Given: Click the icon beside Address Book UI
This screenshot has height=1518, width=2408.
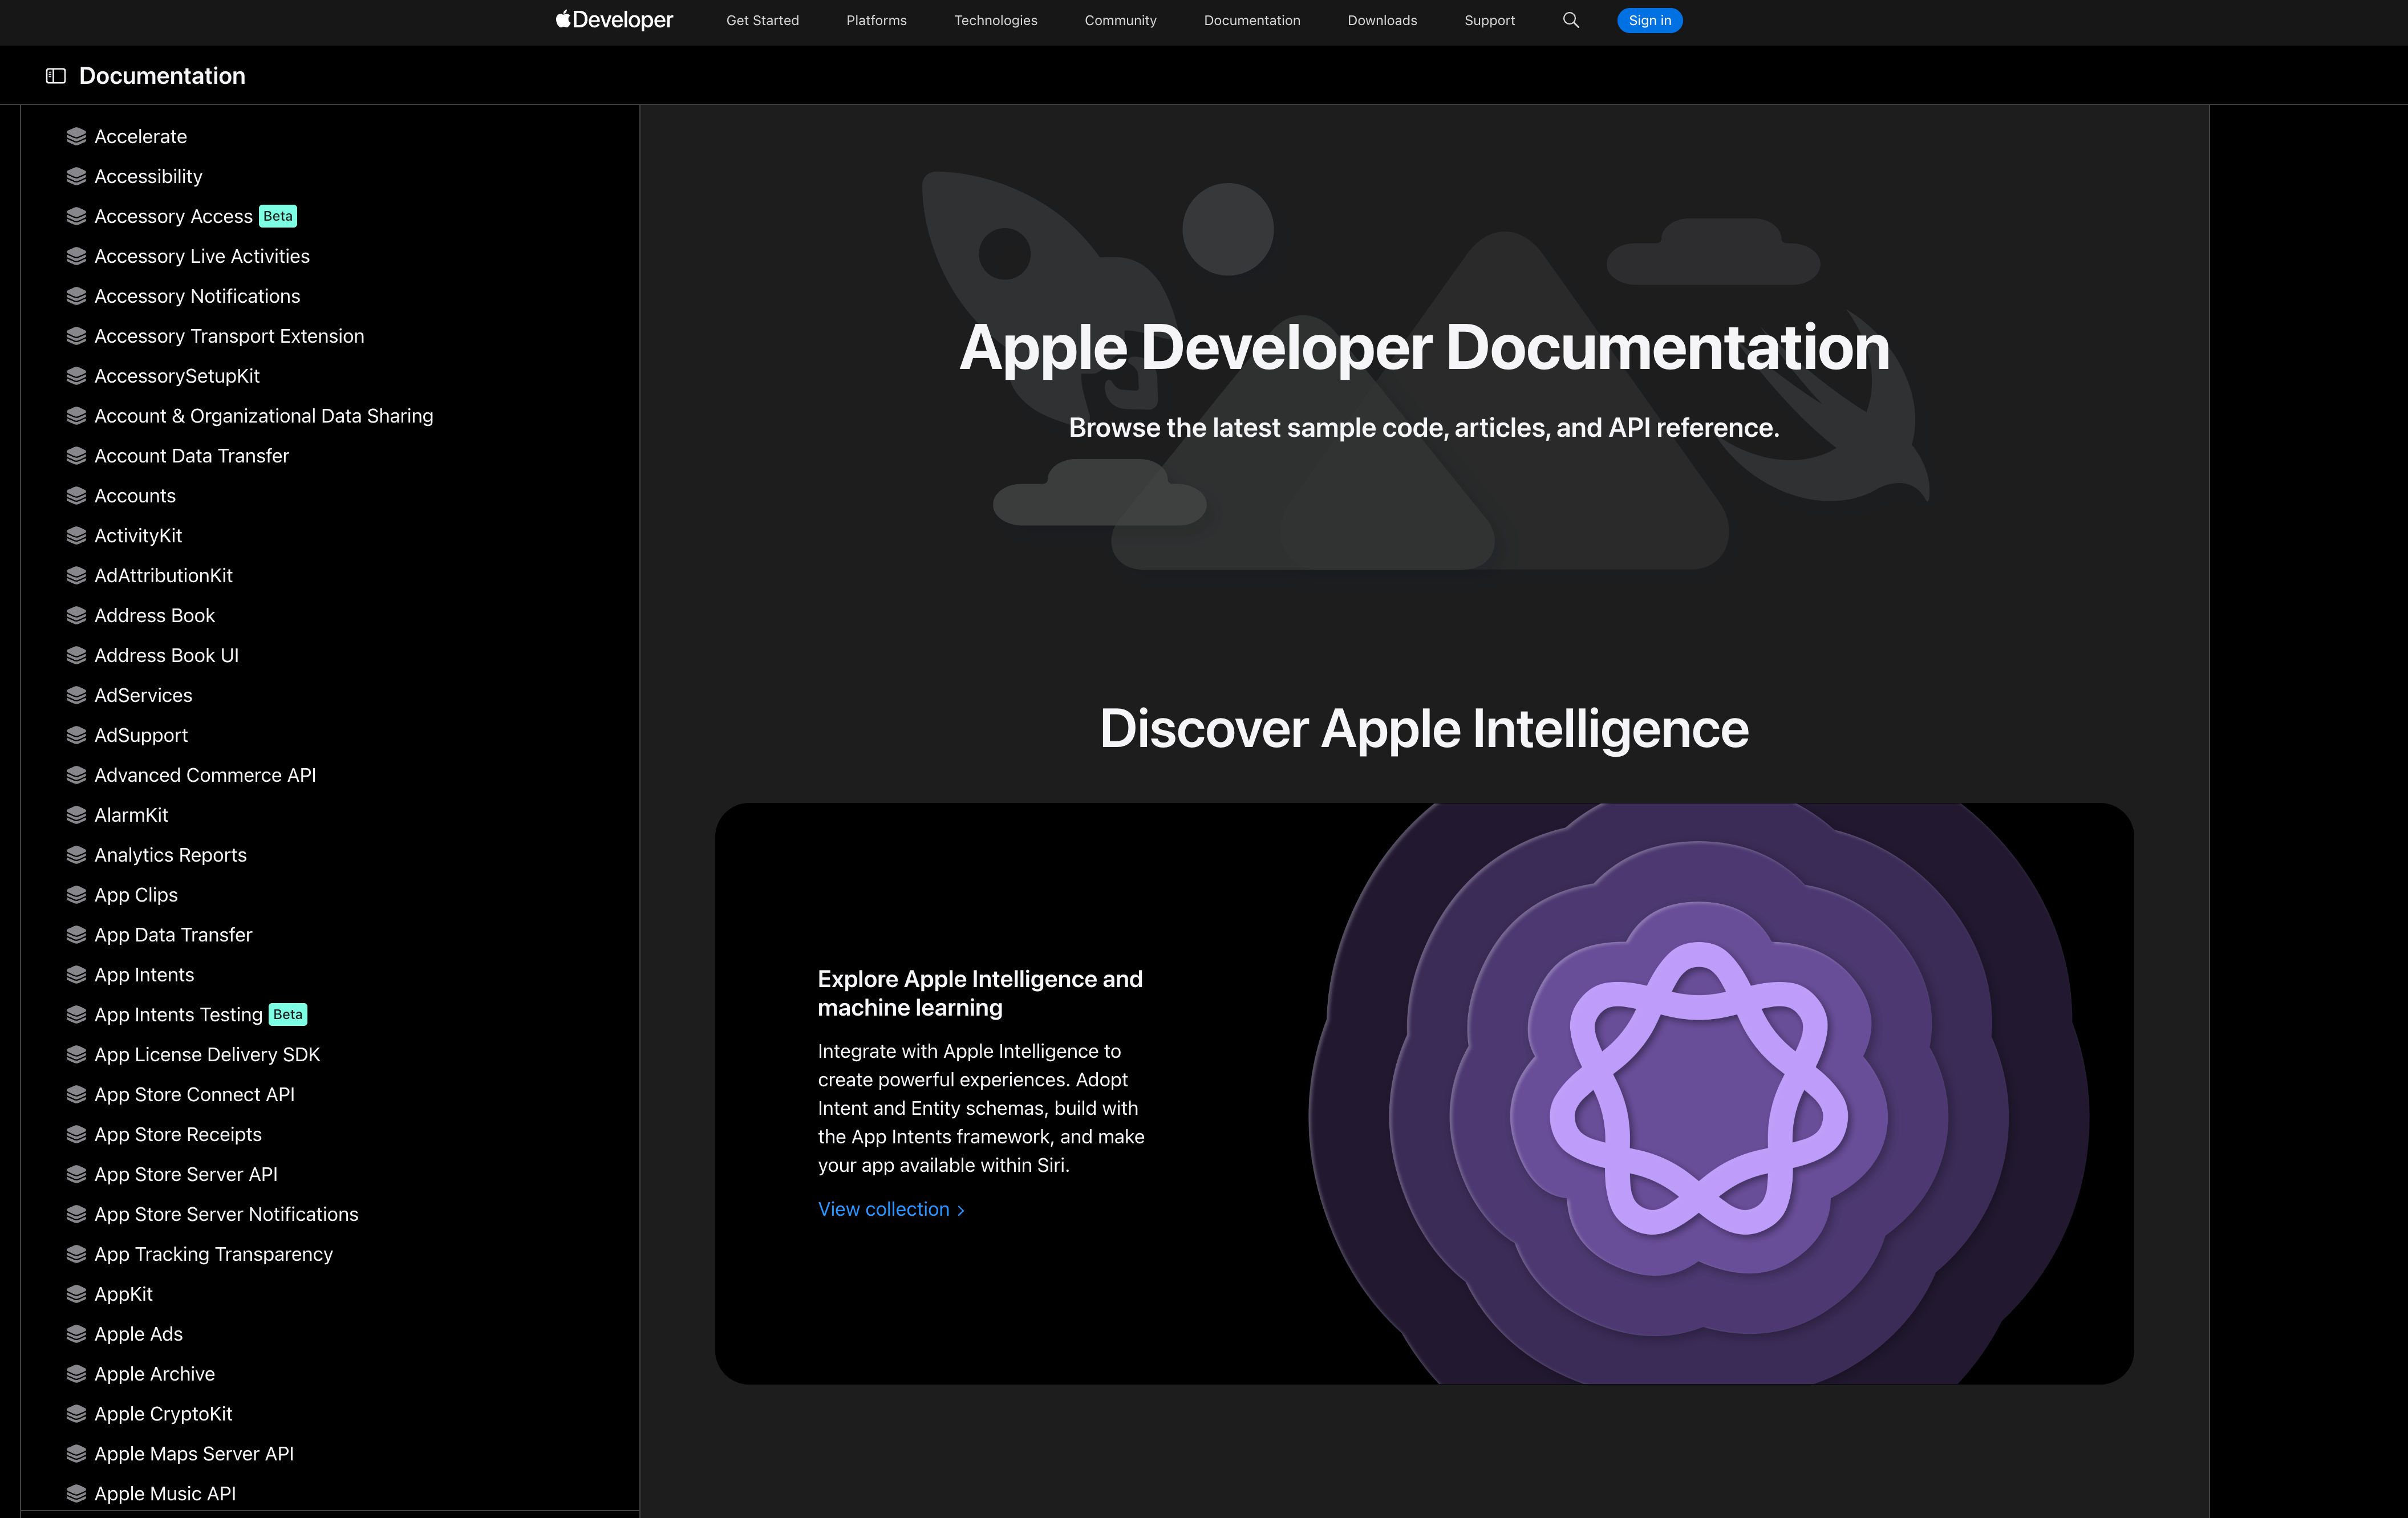Looking at the screenshot, I should coord(76,656).
